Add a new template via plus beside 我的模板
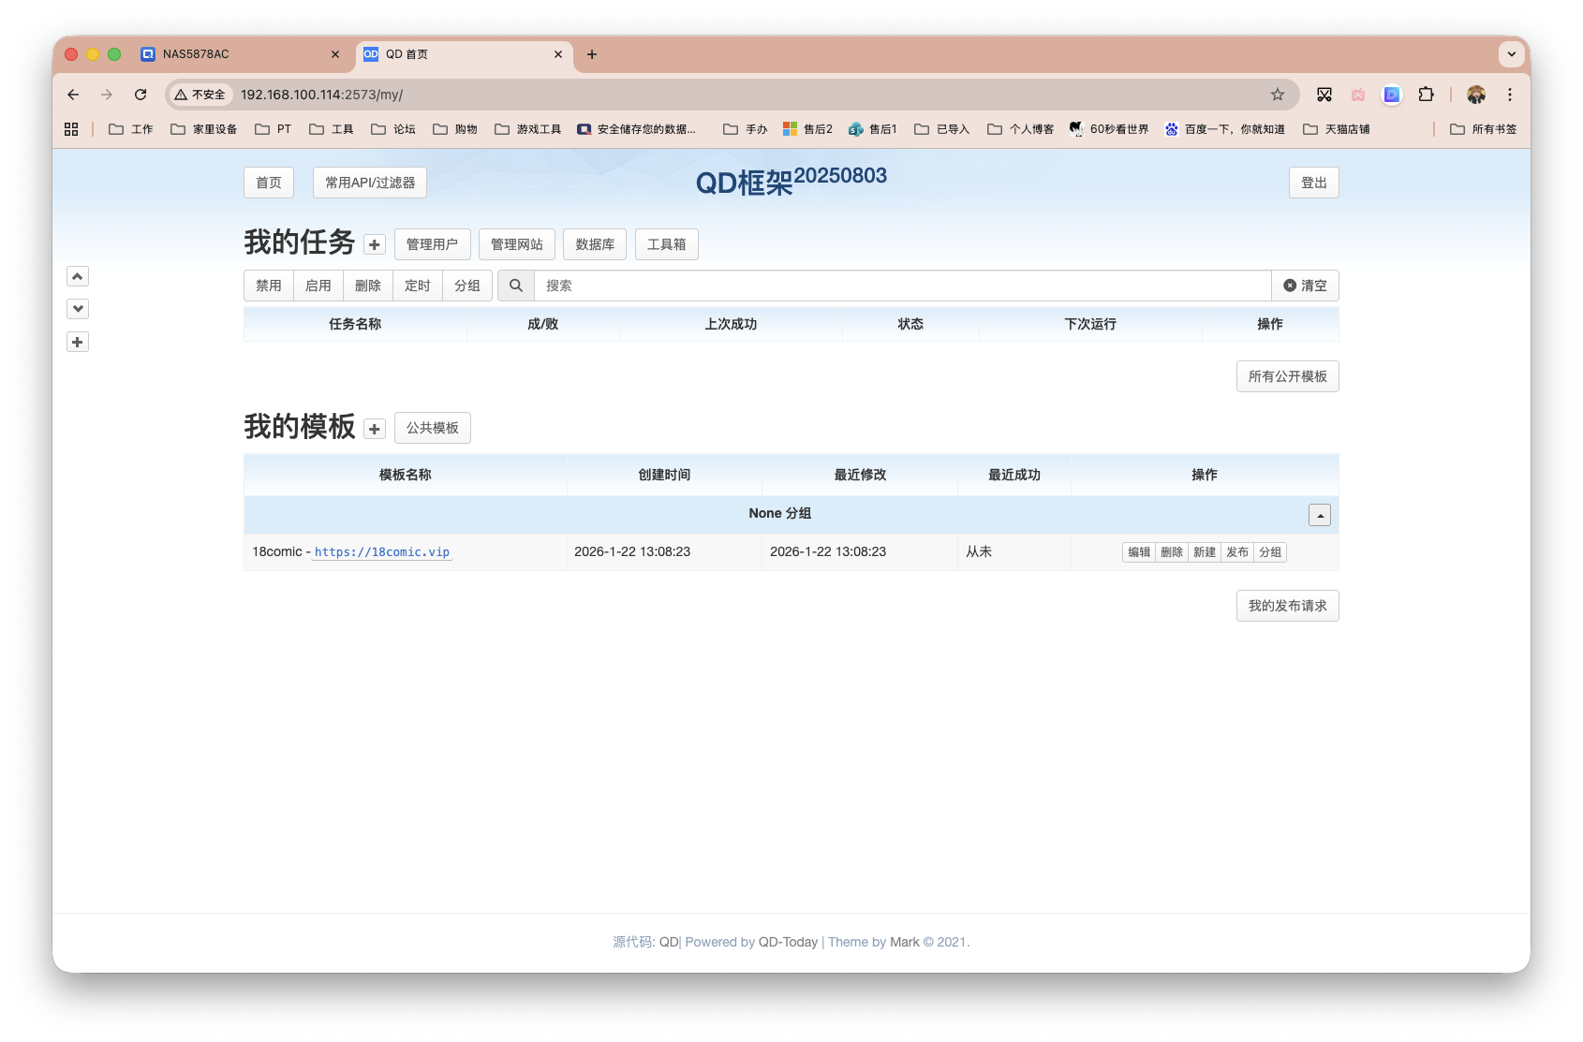This screenshot has width=1583, height=1042. pyautogui.click(x=373, y=428)
